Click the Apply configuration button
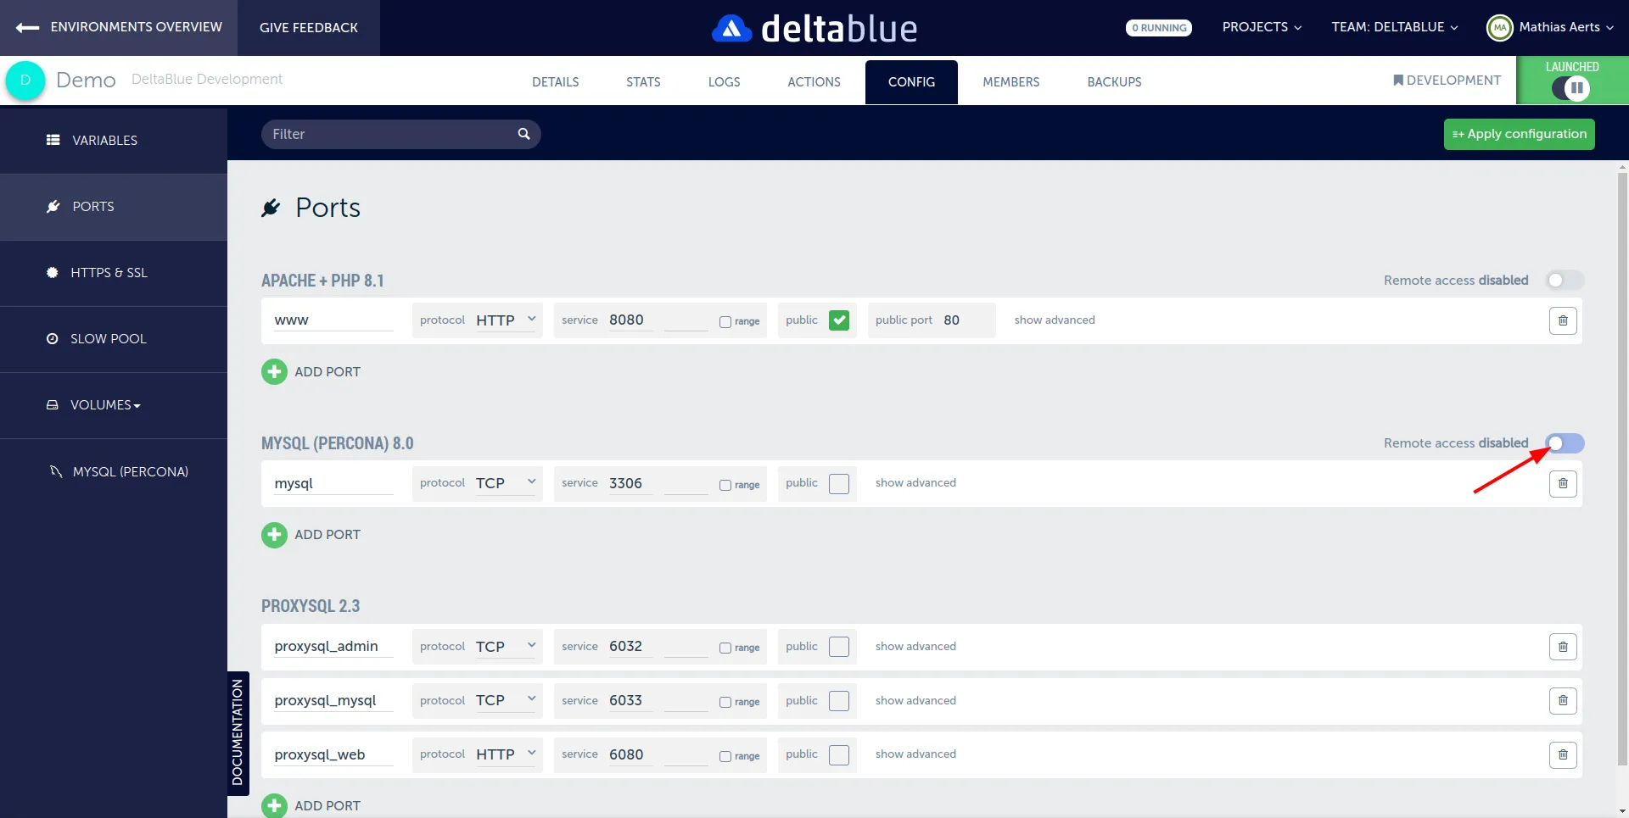Image resolution: width=1629 pixels, height=818 pixels. 1519,134
